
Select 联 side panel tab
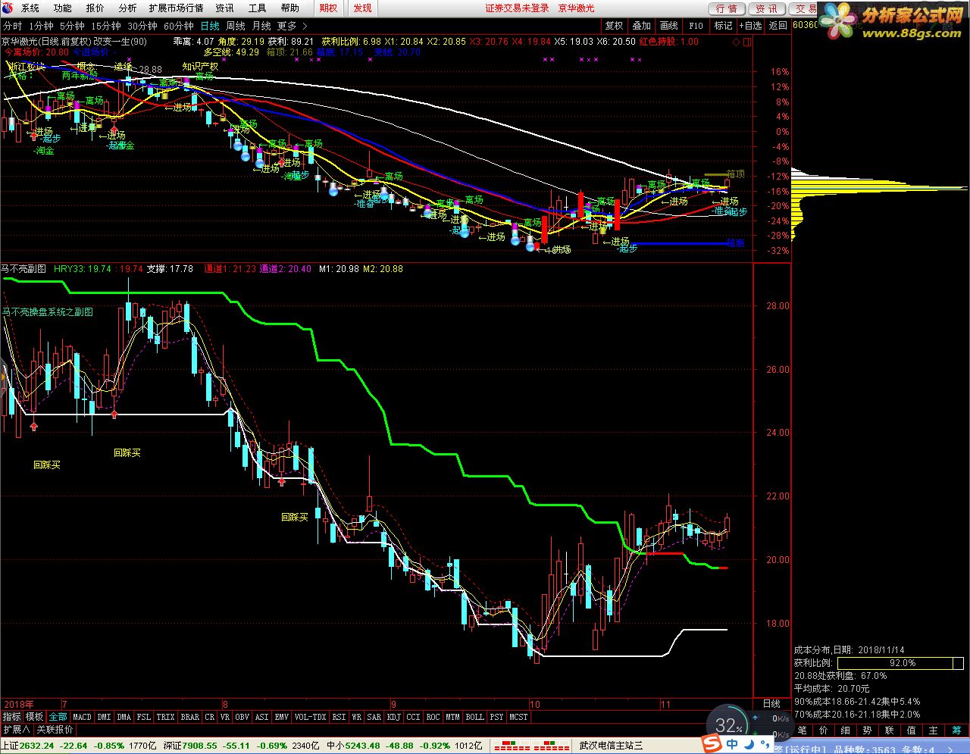(890, 731)
